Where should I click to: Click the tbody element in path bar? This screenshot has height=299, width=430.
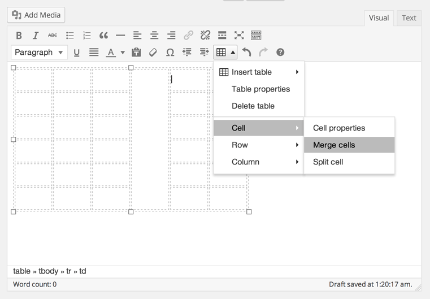[x=49, y=271]
